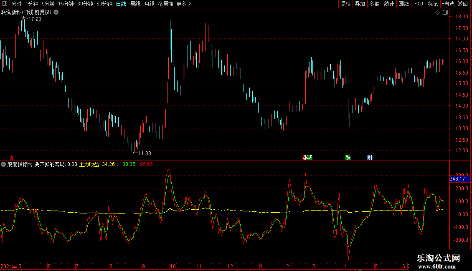Open the 画线 drawing tools

pos(403,4)
